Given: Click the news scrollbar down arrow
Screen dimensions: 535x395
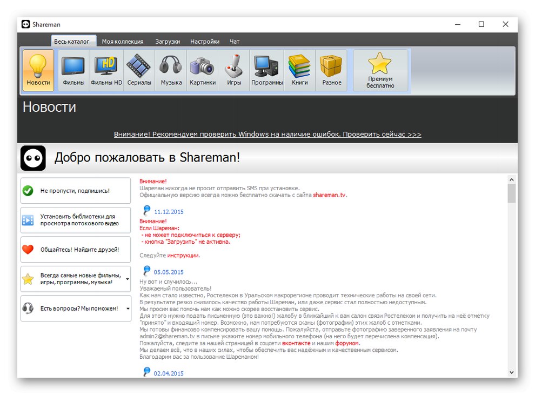Looking at the screenshot, I should (x=511, y=372).
